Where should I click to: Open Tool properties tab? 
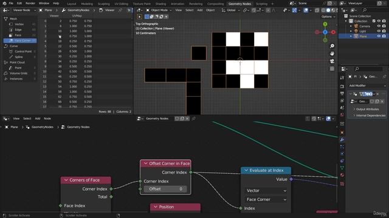342,78
